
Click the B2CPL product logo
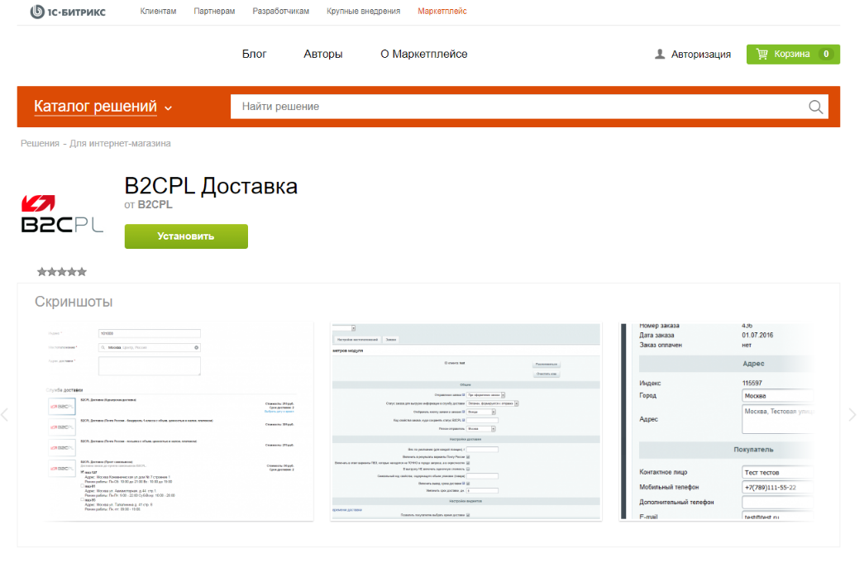(62, 214)
